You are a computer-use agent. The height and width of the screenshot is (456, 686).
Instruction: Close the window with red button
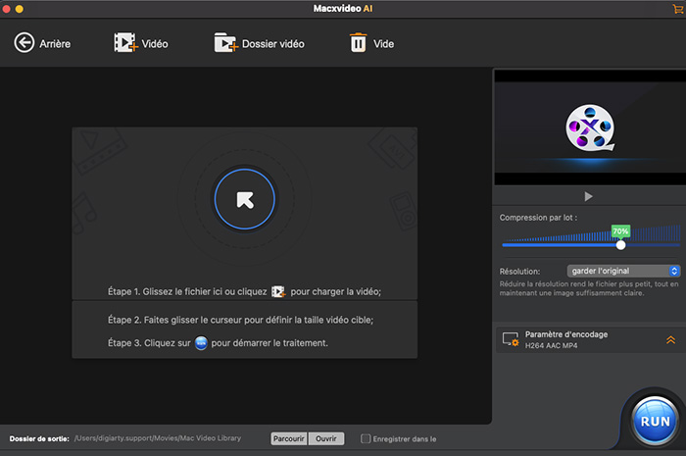click(x=6, y=9)
